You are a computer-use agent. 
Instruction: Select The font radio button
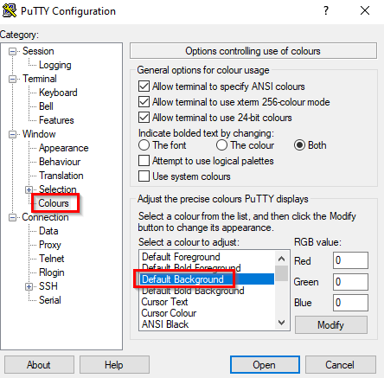pos(144,145)
